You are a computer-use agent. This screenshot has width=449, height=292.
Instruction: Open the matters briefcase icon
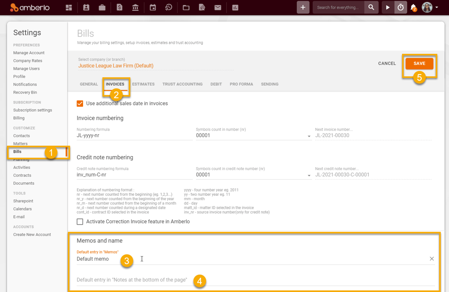pyautogui.click(x=102, y=8)
